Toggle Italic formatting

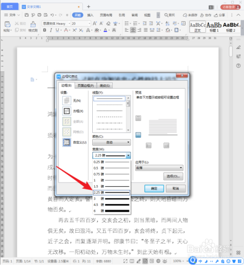[51, 30]
